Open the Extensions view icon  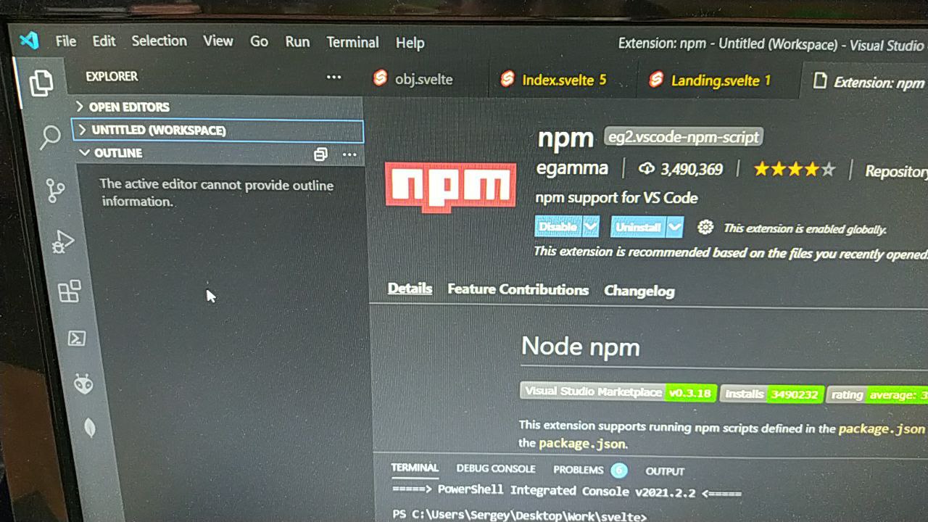70,291
